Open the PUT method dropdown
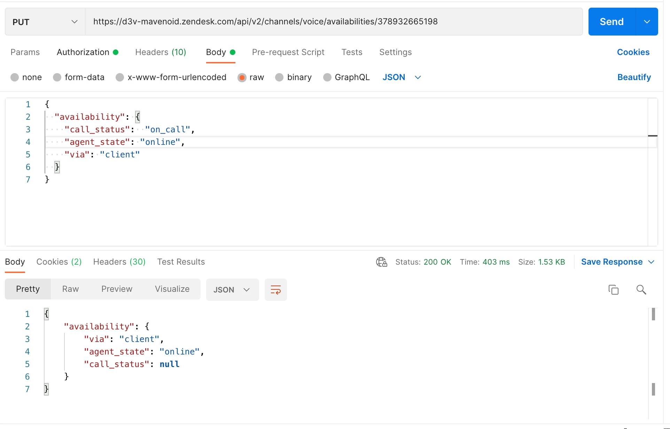Viewport: 670px width, 429px height. 45,22
